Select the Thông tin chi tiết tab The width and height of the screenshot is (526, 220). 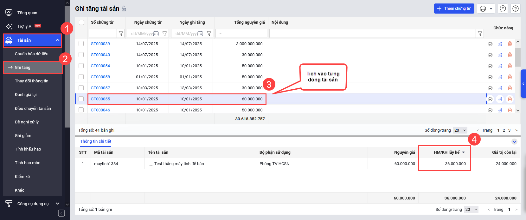[96, 141]
